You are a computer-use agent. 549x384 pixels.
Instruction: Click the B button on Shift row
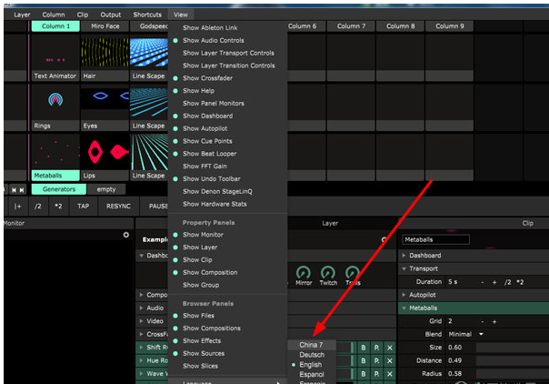coord(363,348)
